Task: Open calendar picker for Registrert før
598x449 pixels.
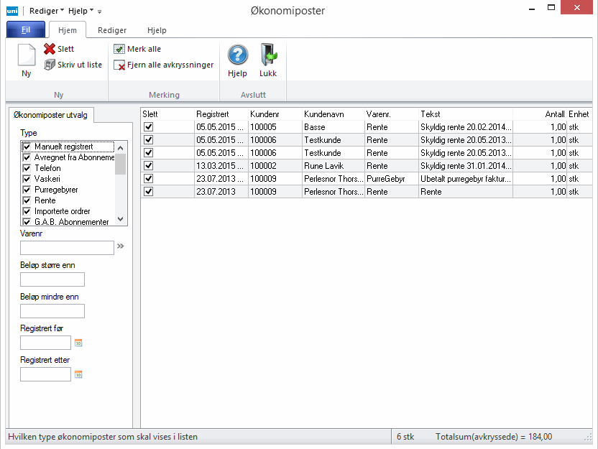Action: (79, 343)
